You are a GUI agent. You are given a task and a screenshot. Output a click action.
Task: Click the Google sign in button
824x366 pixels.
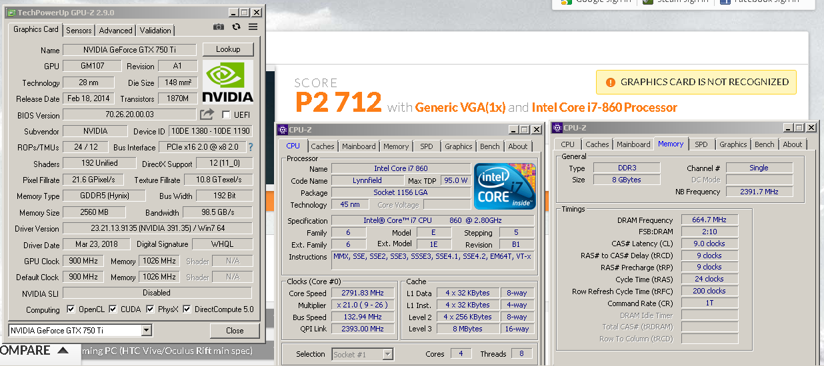pos(596,2)
